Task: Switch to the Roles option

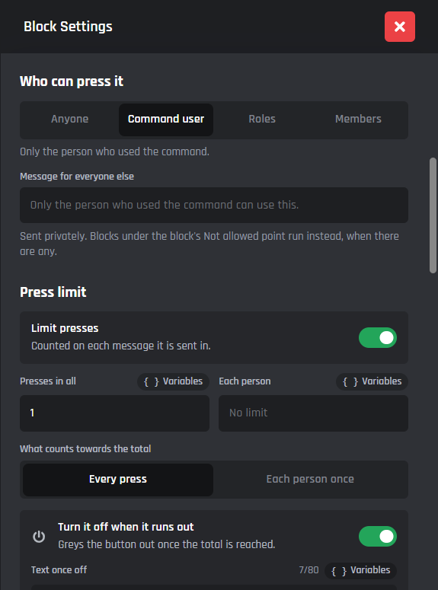Action: pos(262,120)
